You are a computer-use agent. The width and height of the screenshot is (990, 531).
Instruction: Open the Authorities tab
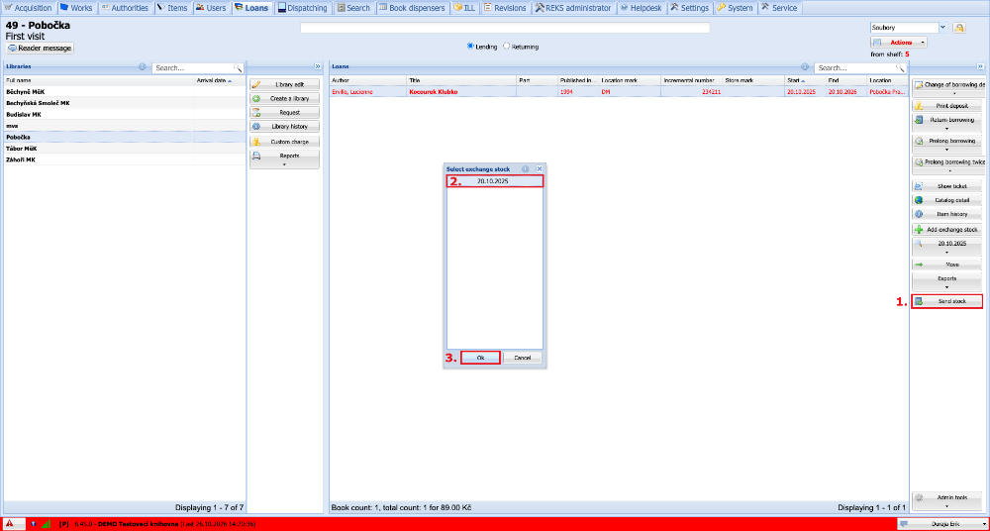coord(125,8)
